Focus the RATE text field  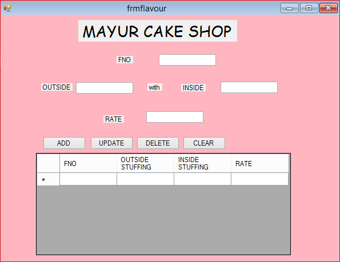(175, 117)
